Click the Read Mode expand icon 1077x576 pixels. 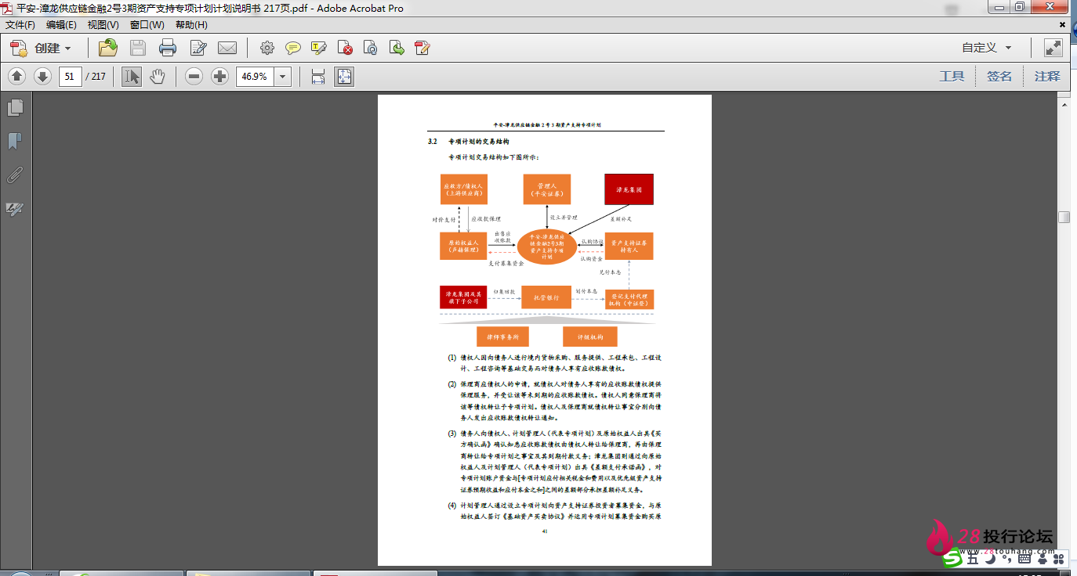pyautogui.click(x=1053, y=49)
